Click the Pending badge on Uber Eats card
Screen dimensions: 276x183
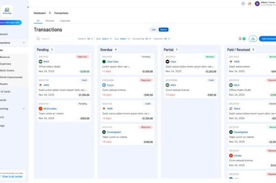point(146,57)
